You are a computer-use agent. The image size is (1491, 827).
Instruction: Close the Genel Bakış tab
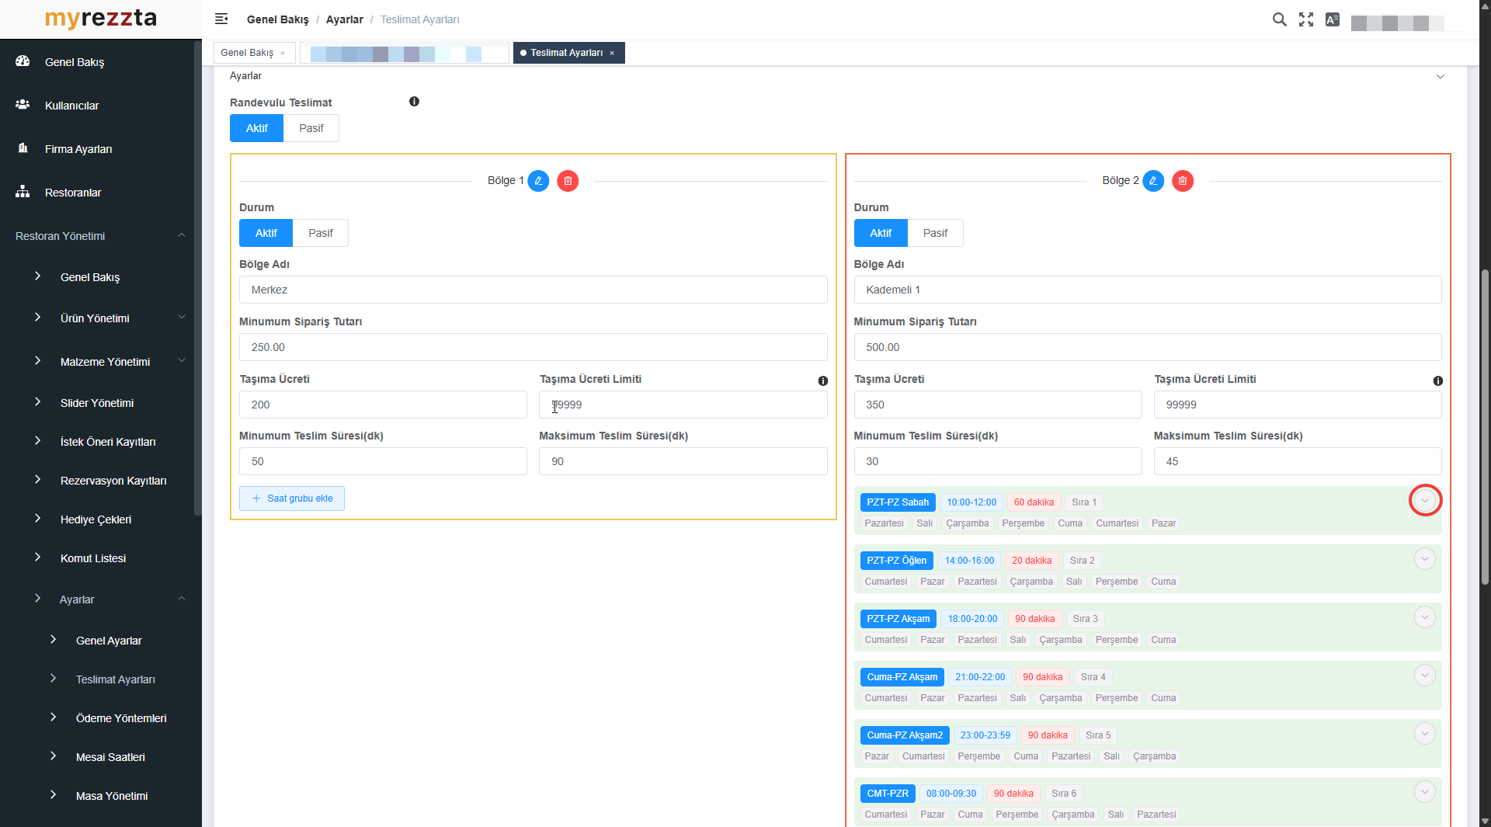(x=283, y=53)
